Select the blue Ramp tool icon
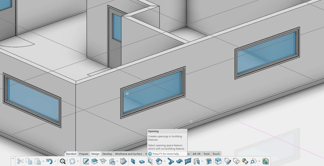This screenshot has height=166, width=324. 179,161
